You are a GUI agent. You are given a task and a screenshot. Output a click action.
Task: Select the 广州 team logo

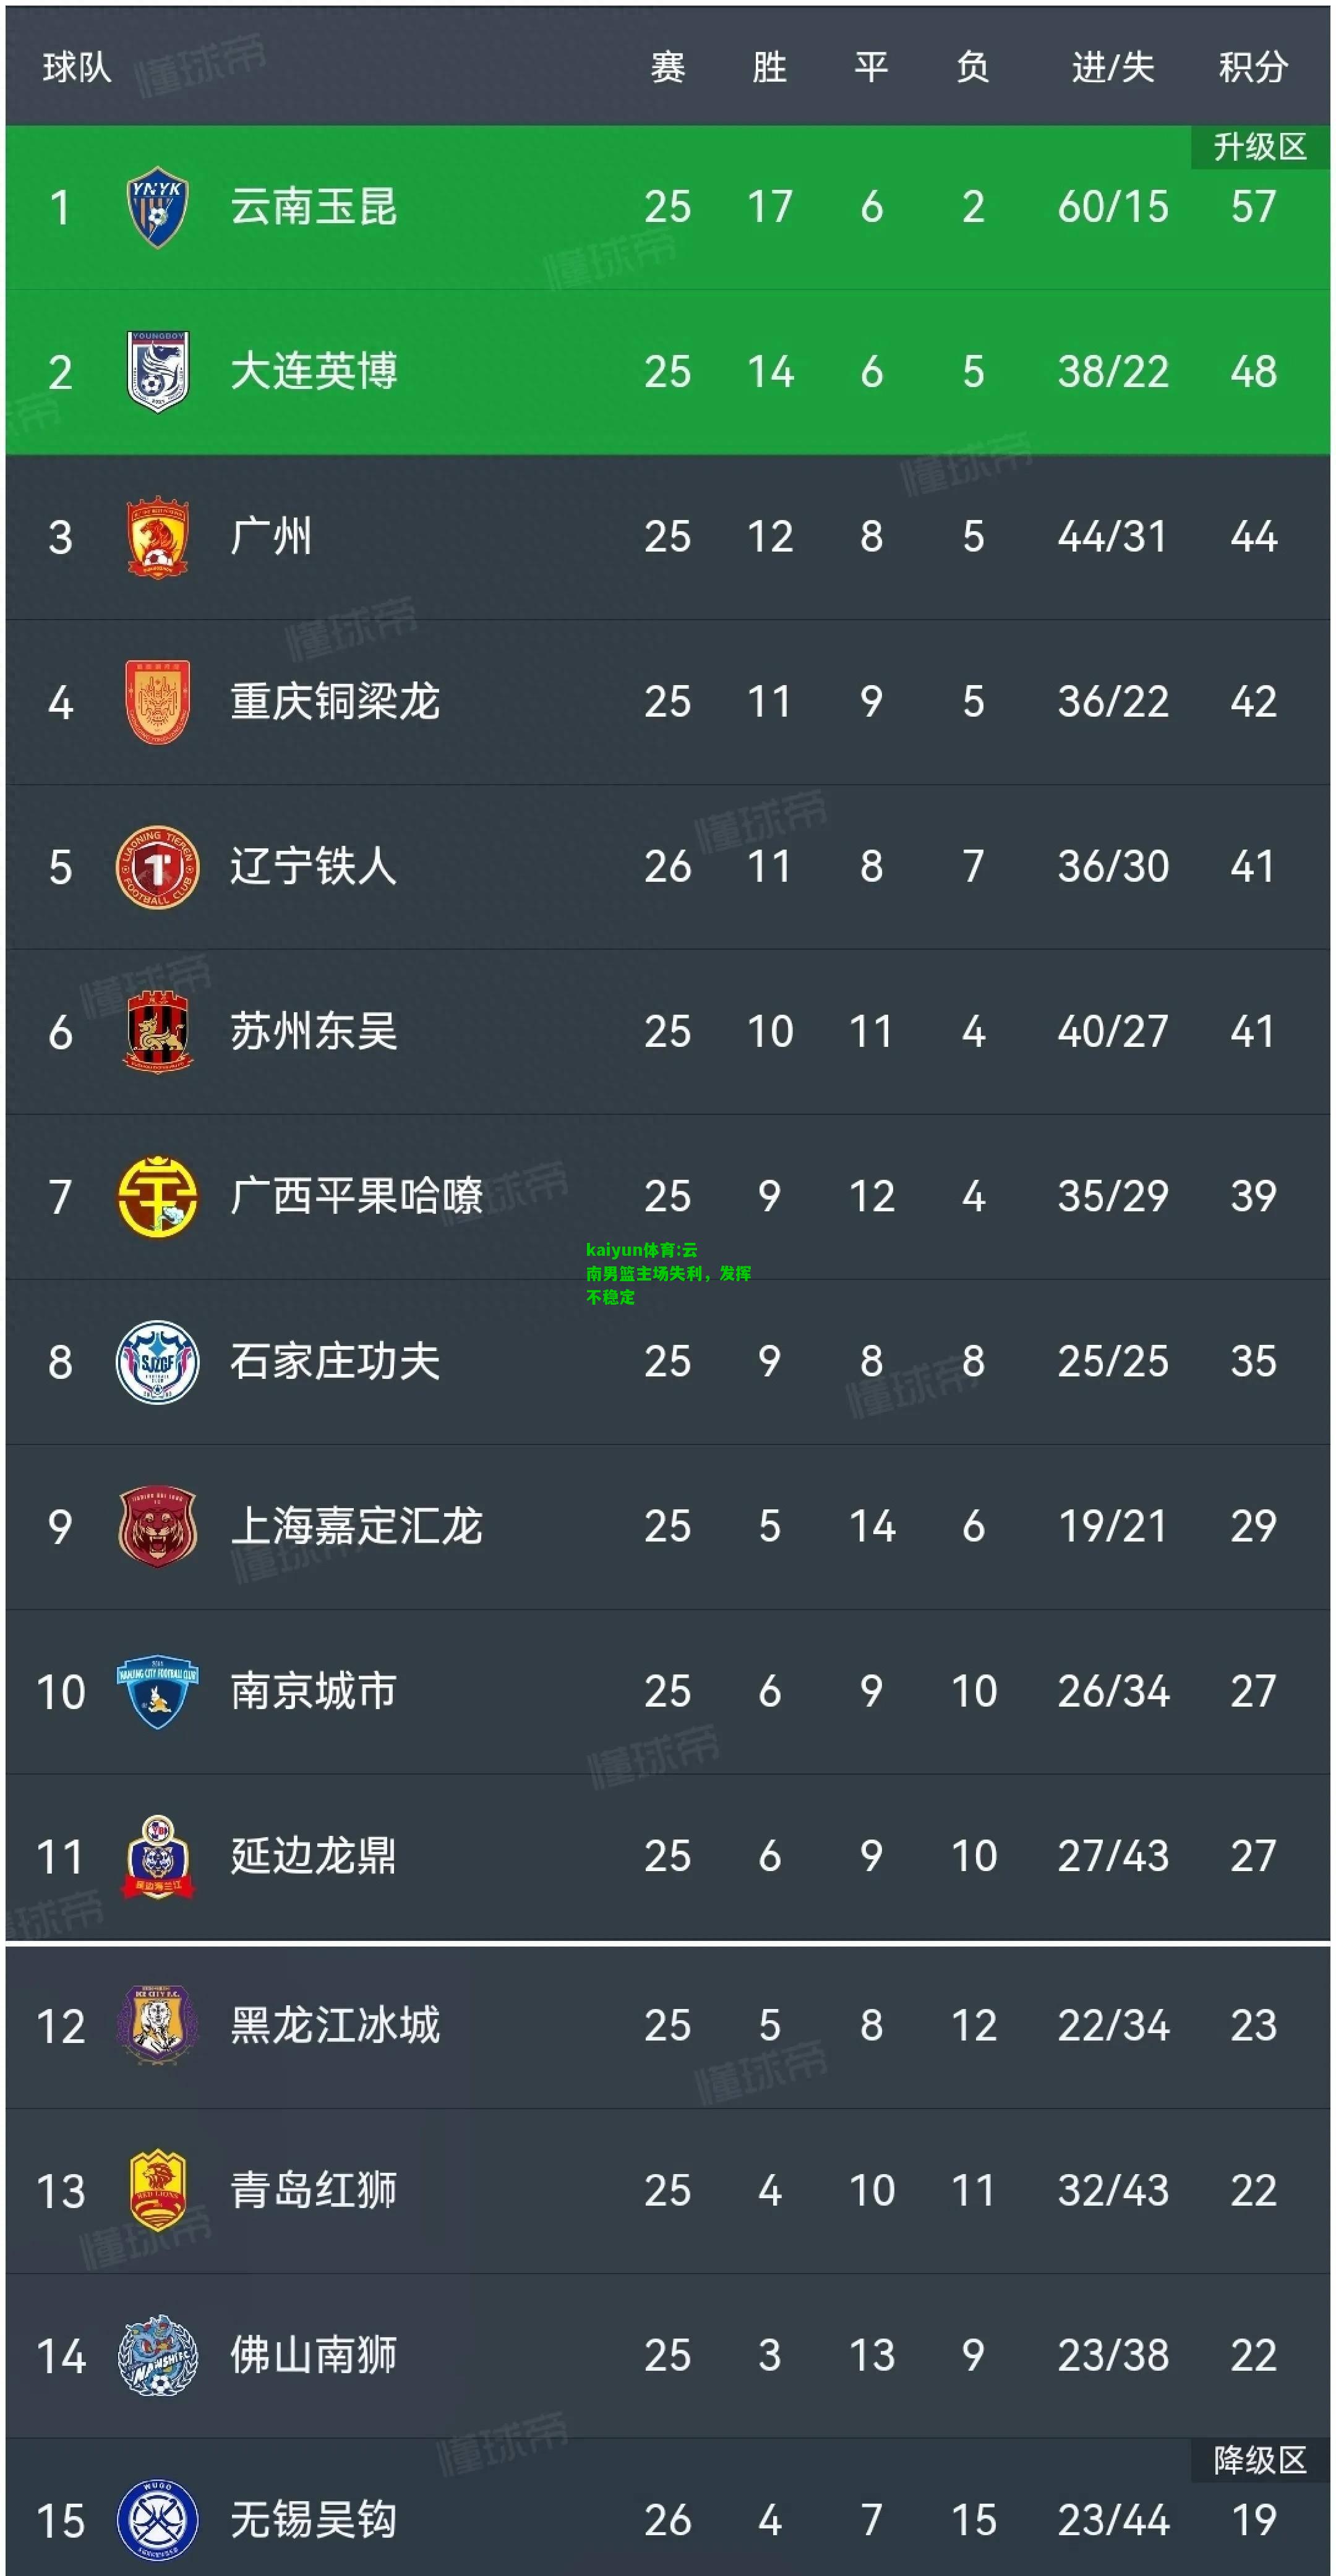tap(158, 536)
